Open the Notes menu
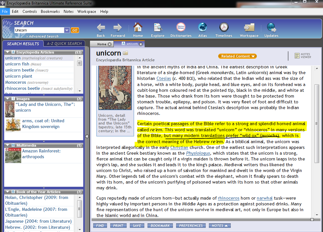This screenshot has height=232, width=323. [x=68, y=12]
